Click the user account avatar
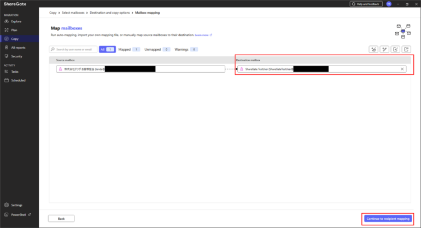 click(x=389, y=4)
